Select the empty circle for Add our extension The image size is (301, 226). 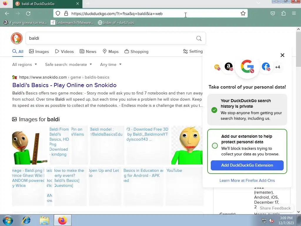pyautogui.click(x=215, y=145)
